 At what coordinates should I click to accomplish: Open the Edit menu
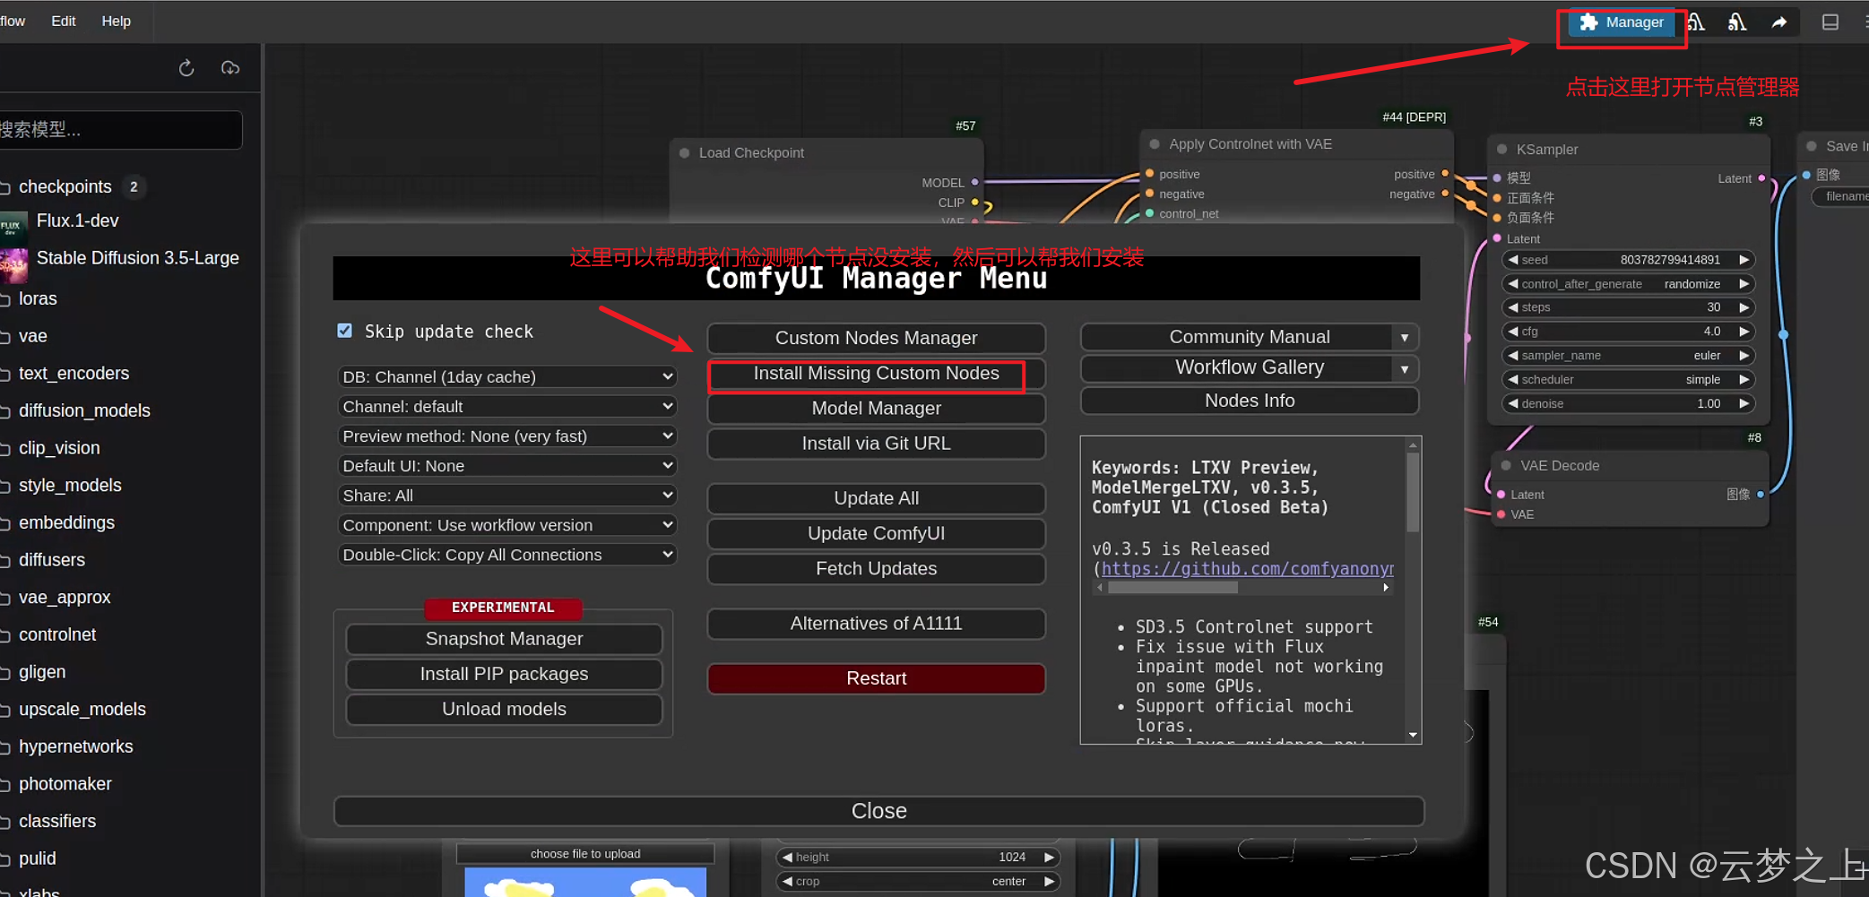point(64,21)
